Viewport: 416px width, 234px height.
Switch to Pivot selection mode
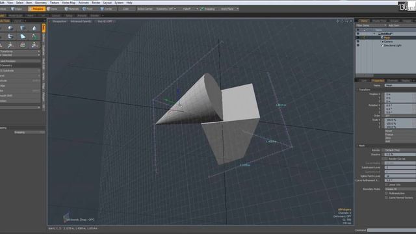pos(88,8)
